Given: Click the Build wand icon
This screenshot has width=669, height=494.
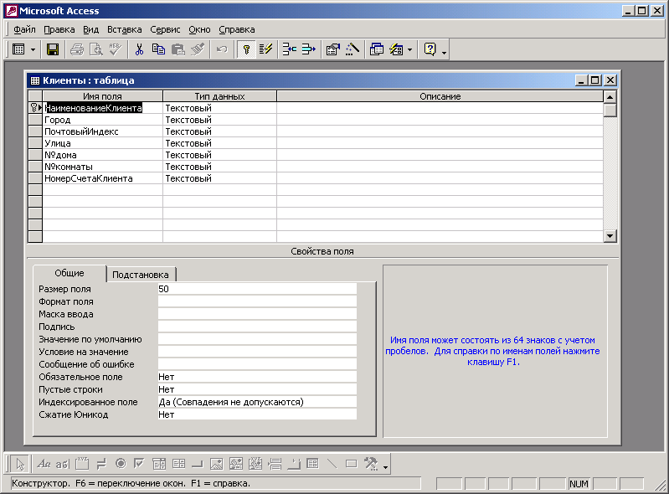Looking at the screenshot, I should [353, 49].
